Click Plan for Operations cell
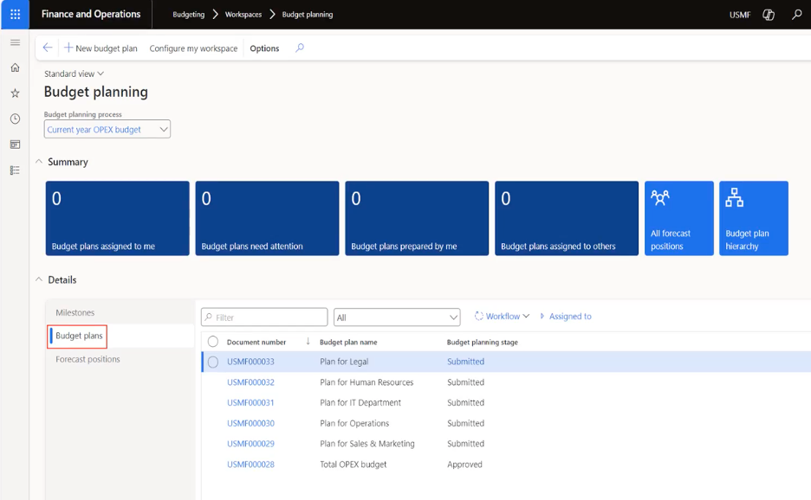Viewport: 811px width, 500px height. [x=354, y=423]
